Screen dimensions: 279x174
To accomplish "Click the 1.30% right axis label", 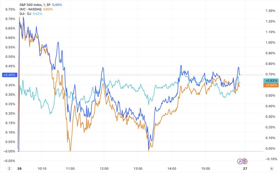I will click(270, 11).
